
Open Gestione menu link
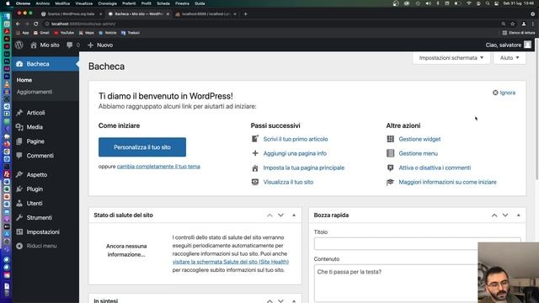[419, 153]
